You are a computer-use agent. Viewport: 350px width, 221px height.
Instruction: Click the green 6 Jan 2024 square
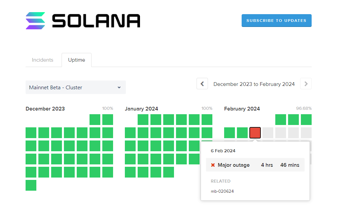pos(207,120)
